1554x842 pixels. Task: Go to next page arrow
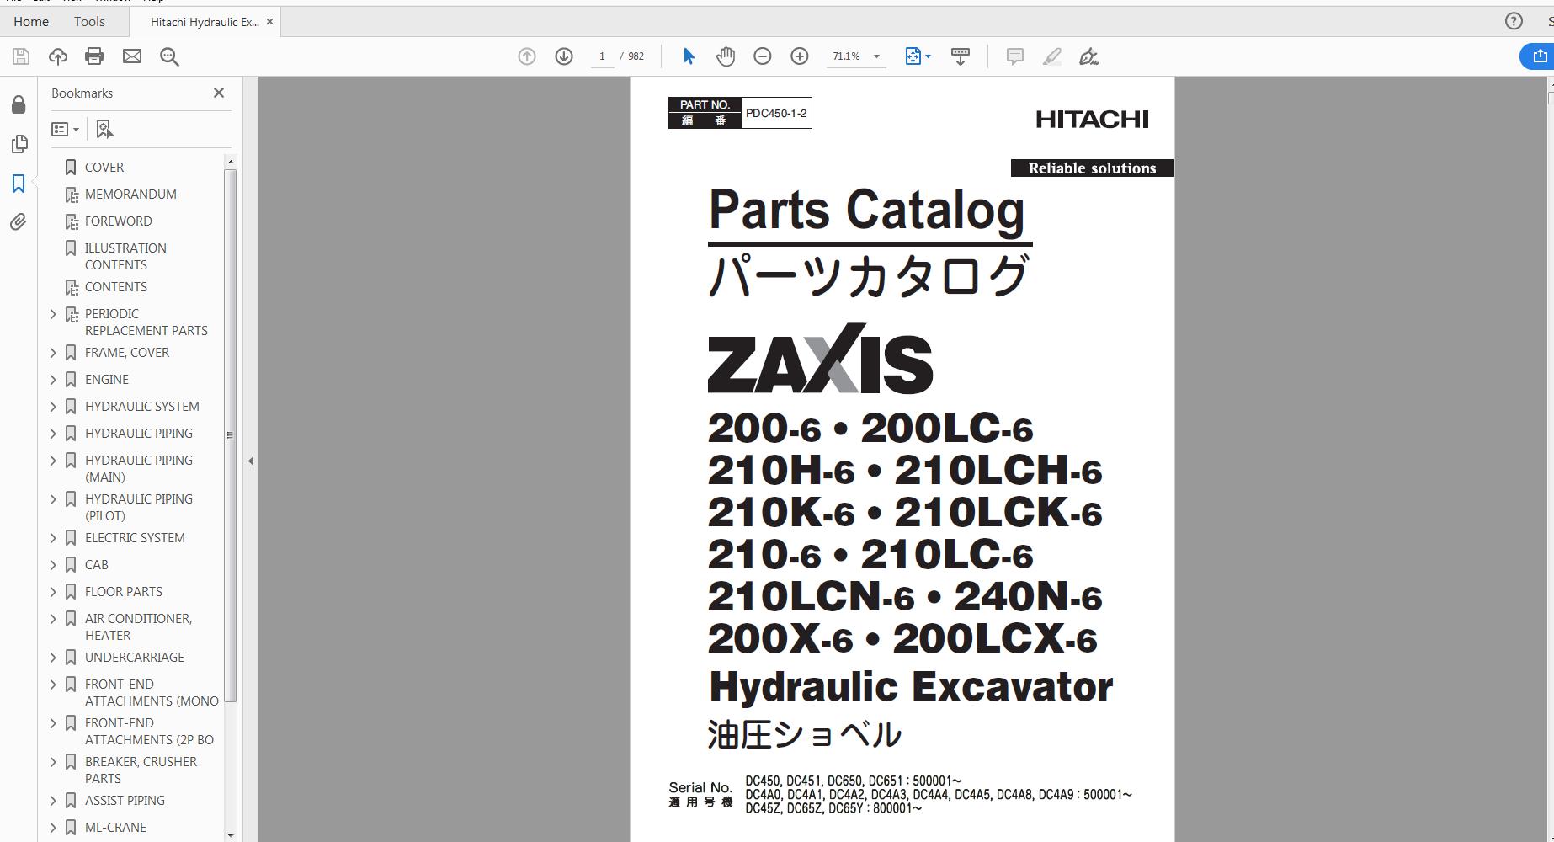click(x=564, y=56)
